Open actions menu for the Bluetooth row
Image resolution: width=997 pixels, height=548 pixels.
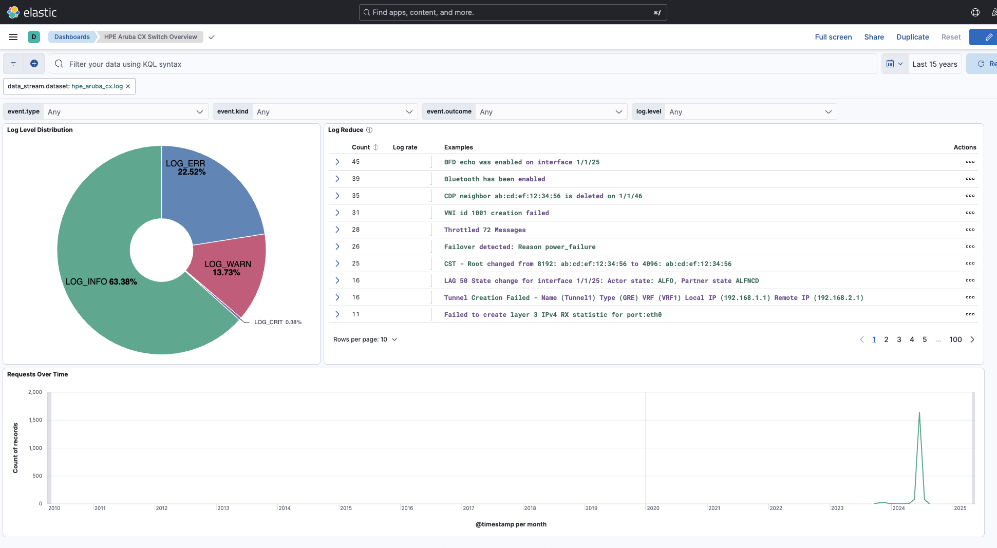click(x=970, y=178)
